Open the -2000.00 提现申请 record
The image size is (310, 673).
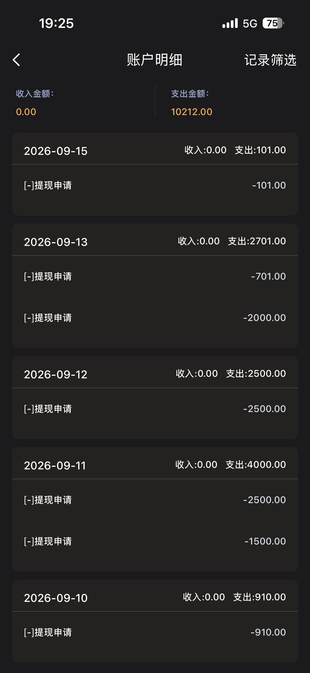[155, 318]
